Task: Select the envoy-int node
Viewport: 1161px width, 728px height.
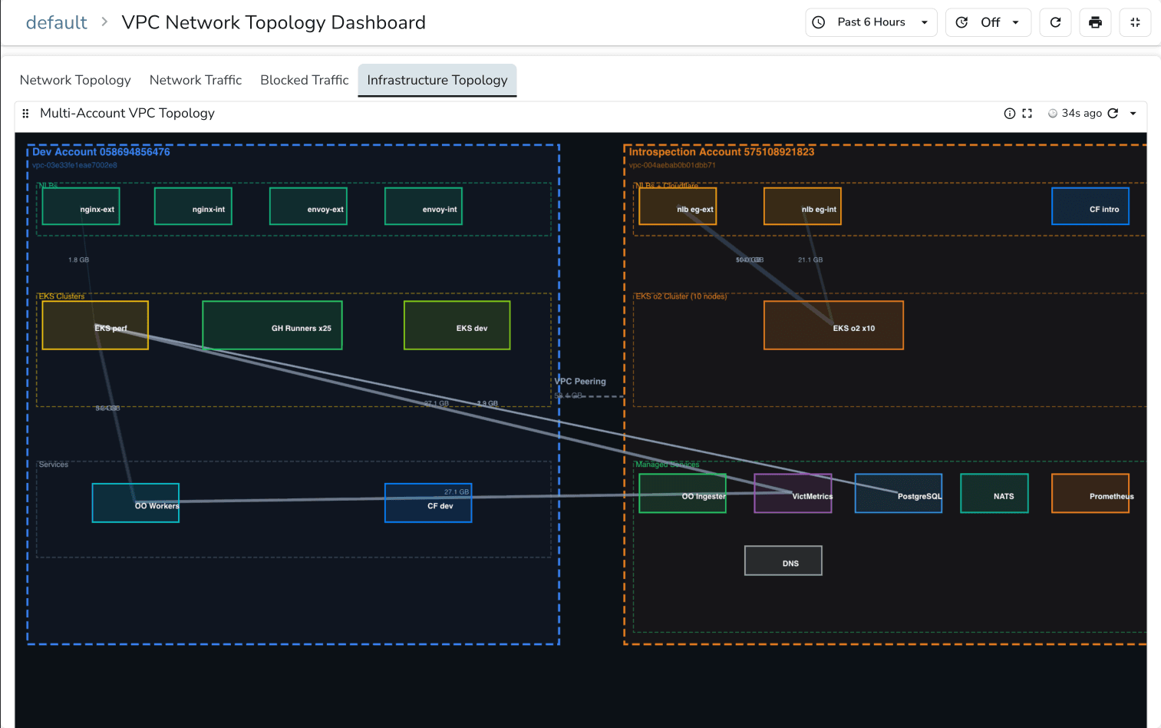Action: [424, 206]
